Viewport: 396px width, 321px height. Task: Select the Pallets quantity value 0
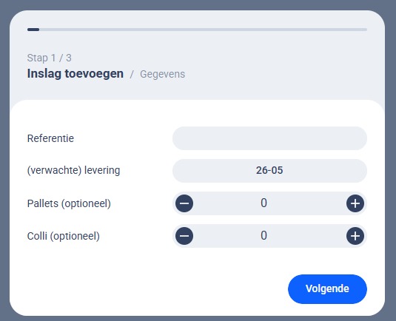pyautogui.click(x=264, y=203)
